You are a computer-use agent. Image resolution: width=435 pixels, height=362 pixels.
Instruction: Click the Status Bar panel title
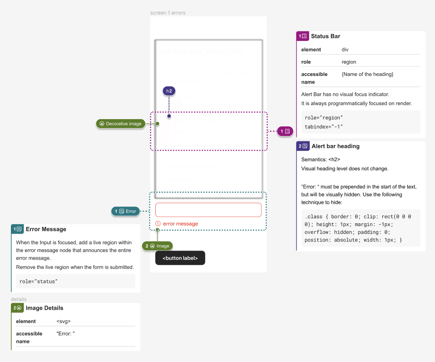pos(326,36)
